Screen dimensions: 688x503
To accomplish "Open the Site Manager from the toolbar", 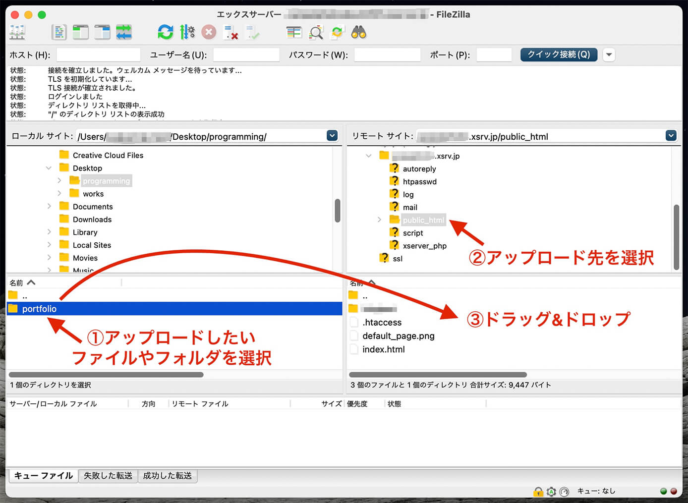I will point(17,33).
